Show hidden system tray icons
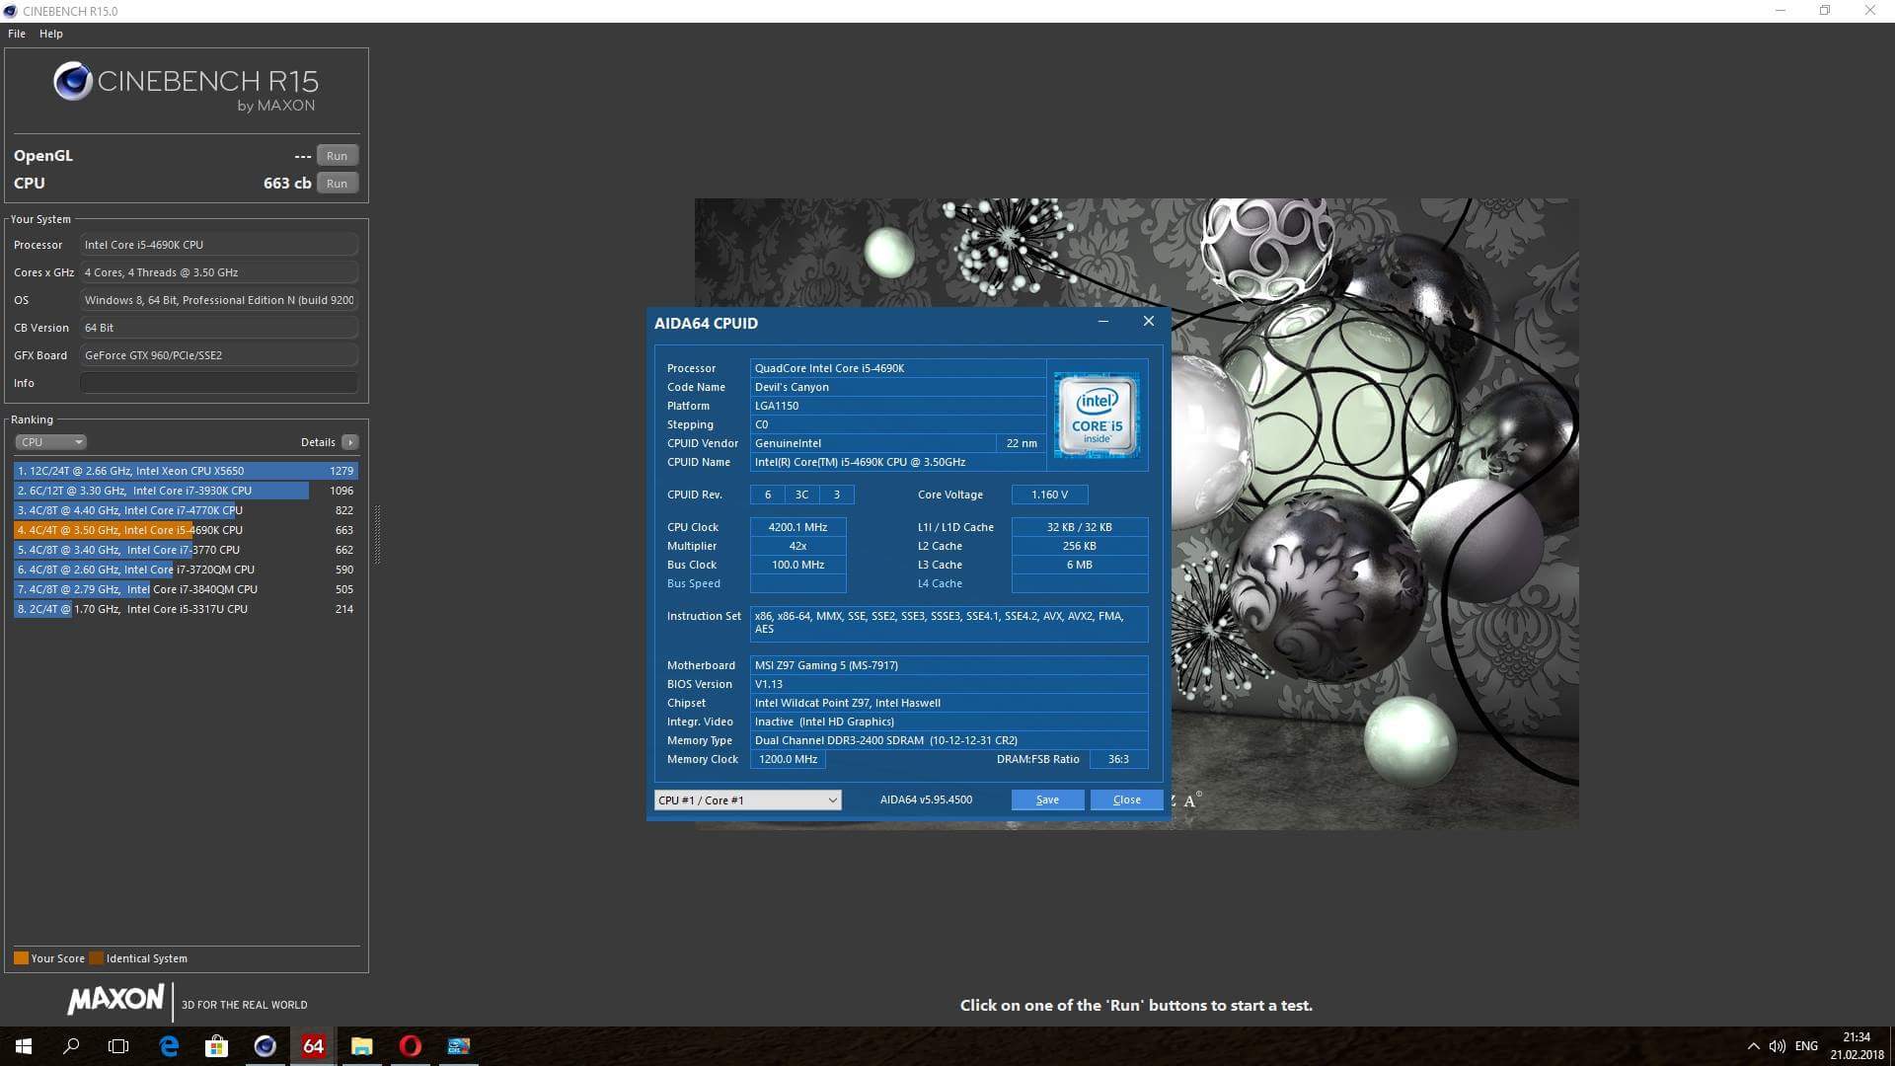The height and width of the screenshot is (1066, 1895). 1753,1046
